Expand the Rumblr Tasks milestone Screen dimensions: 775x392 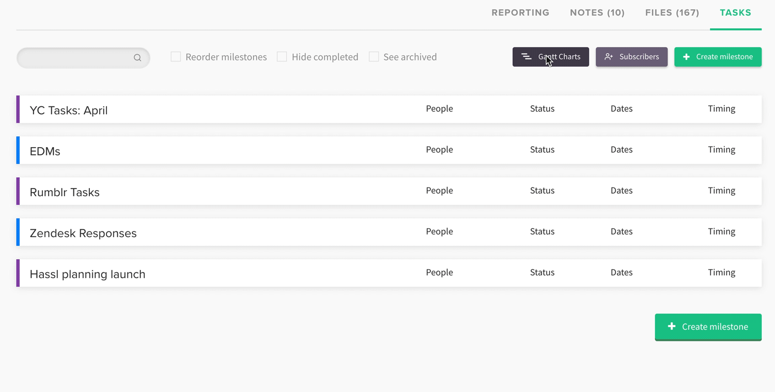coord(65,192)
